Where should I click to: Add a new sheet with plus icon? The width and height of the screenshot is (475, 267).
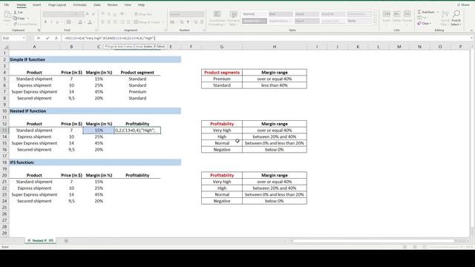point(66,240)
